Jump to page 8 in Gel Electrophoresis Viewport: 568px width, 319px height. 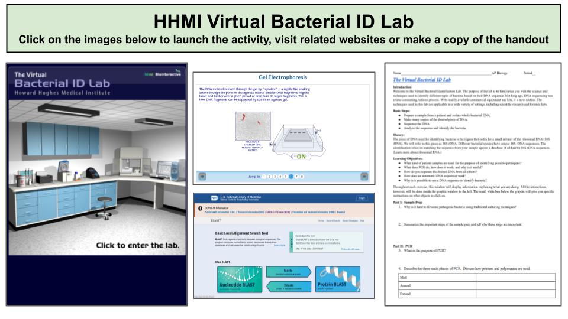coord(302,177)
